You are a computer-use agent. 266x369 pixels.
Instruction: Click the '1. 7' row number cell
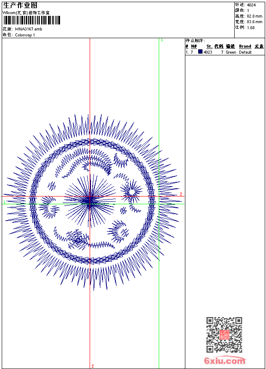click(189, 52)
